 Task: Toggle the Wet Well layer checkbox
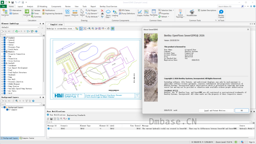4,79
